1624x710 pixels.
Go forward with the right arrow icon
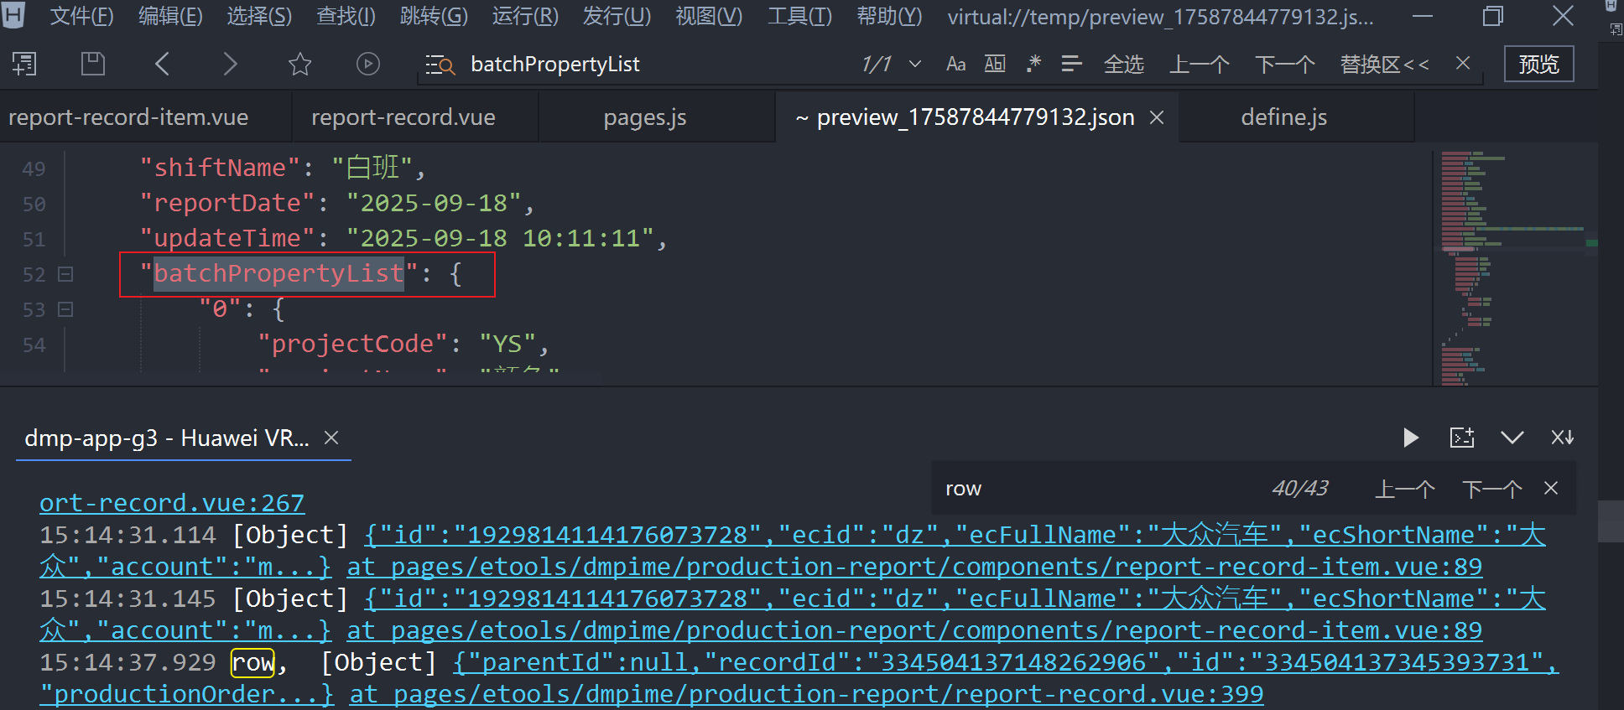coord(231,64)
